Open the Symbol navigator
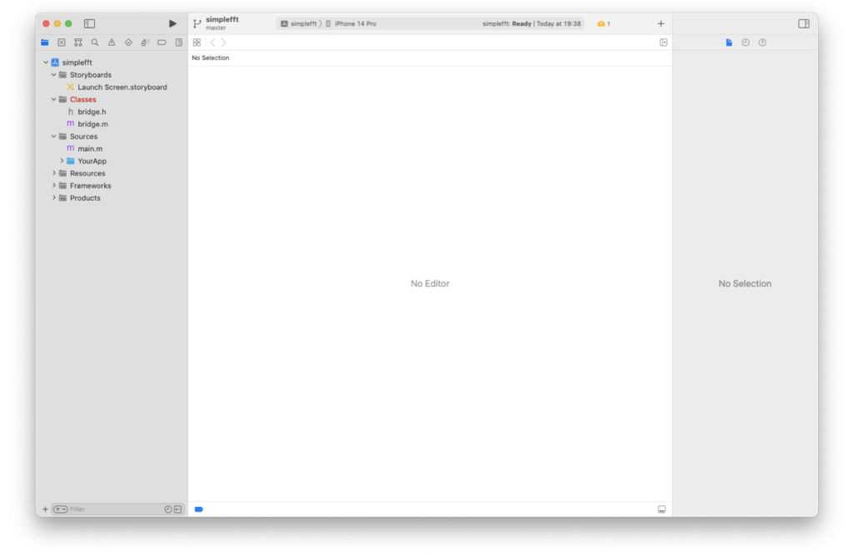Image resolution: width=853 pixels, height=556 pixels. pos(78,43)
